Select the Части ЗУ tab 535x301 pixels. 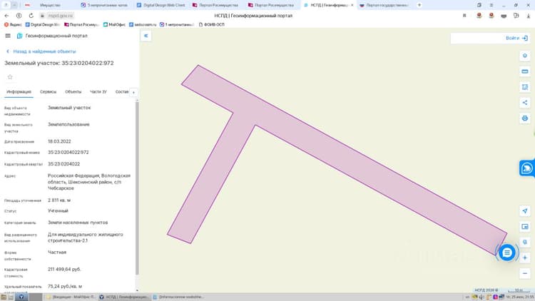point(98,91)
